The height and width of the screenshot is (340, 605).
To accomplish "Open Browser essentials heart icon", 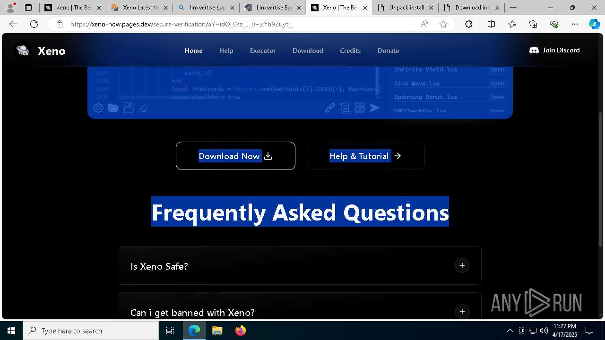I will 554,24.
